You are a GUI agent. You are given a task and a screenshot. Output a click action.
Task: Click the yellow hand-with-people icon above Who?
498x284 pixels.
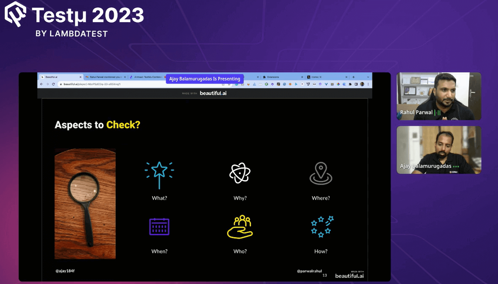[240, 227]
